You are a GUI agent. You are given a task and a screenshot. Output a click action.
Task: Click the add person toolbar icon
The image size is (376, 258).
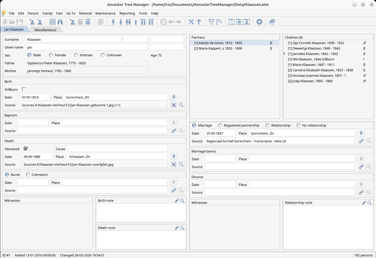32,22
